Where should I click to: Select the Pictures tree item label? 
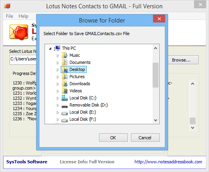77,77
